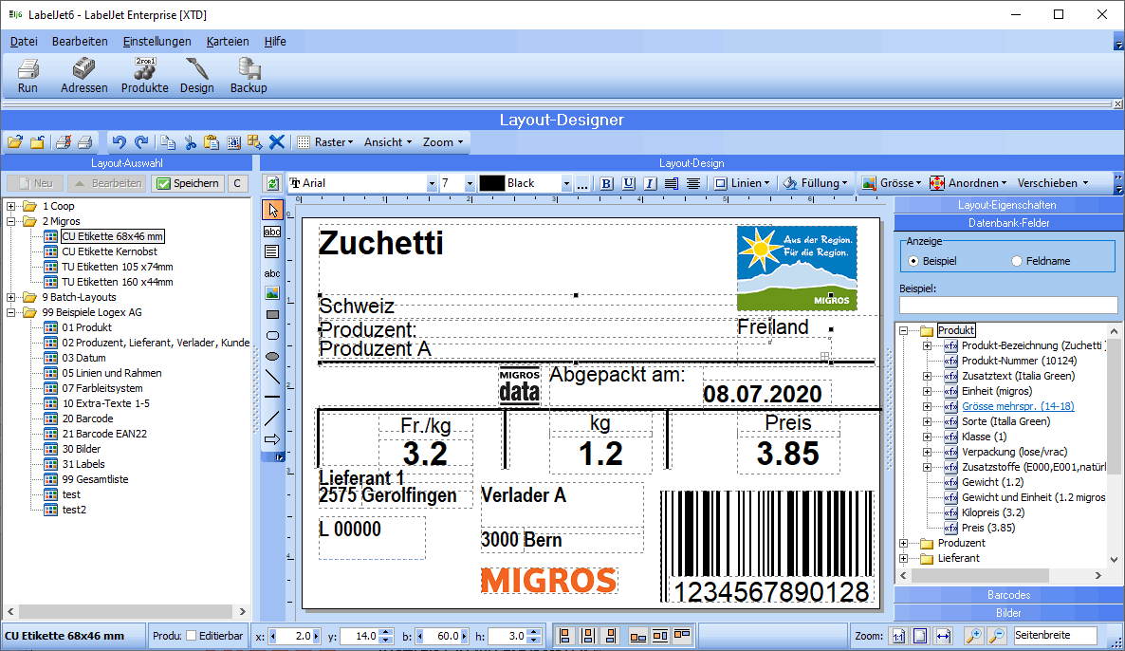Click the zoom in magnifier icon

point(973,635)
